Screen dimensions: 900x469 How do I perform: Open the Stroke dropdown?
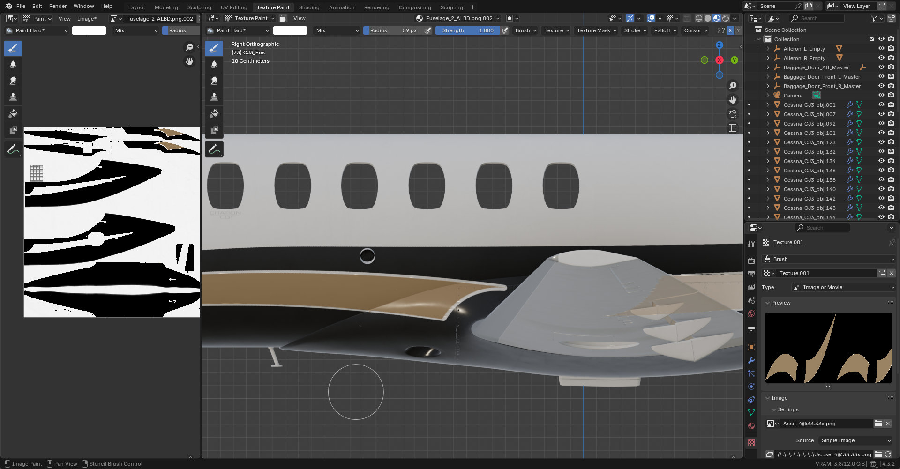point(636,30)
